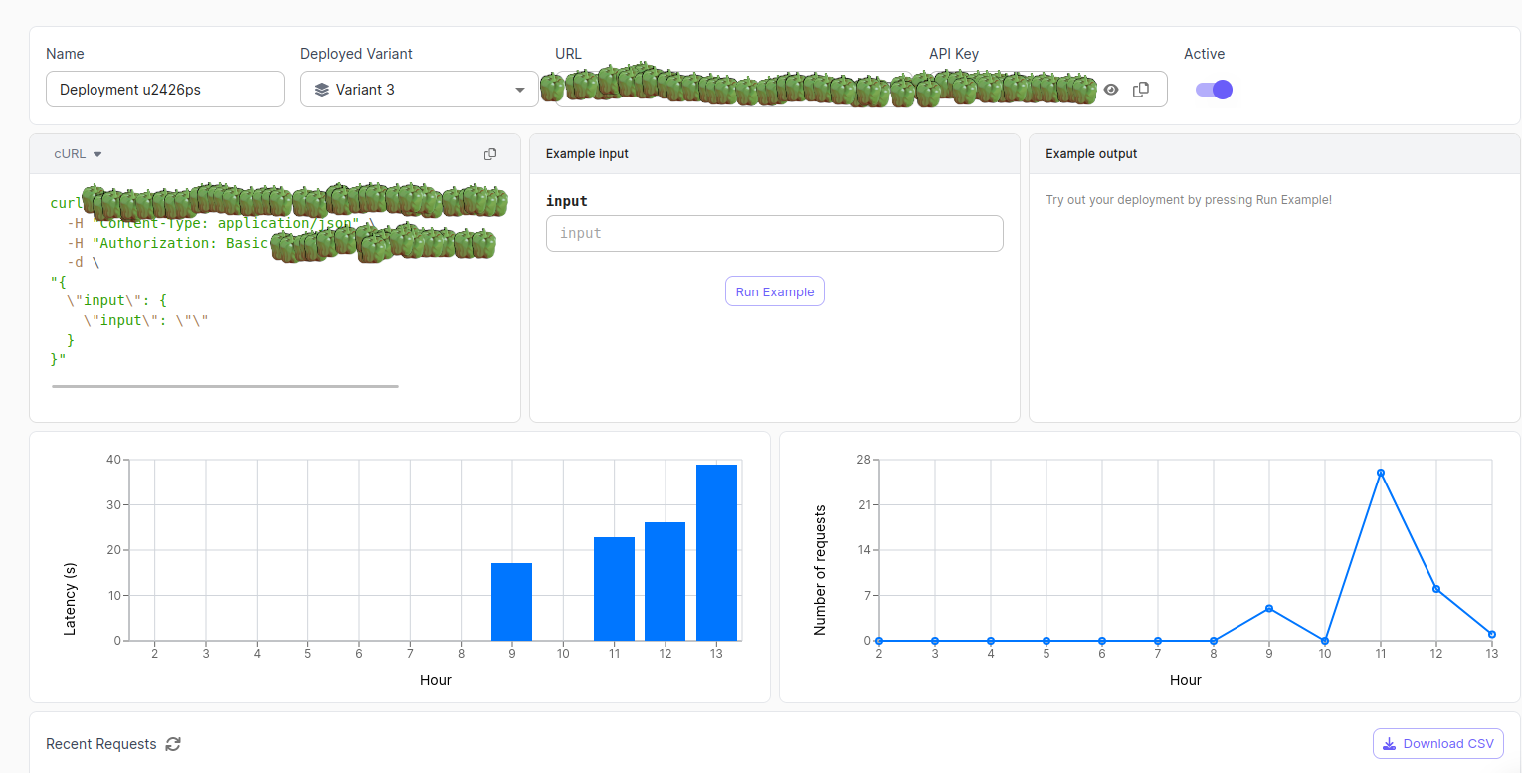
Task: Open the cURL language dropdown
Action: 79,154
